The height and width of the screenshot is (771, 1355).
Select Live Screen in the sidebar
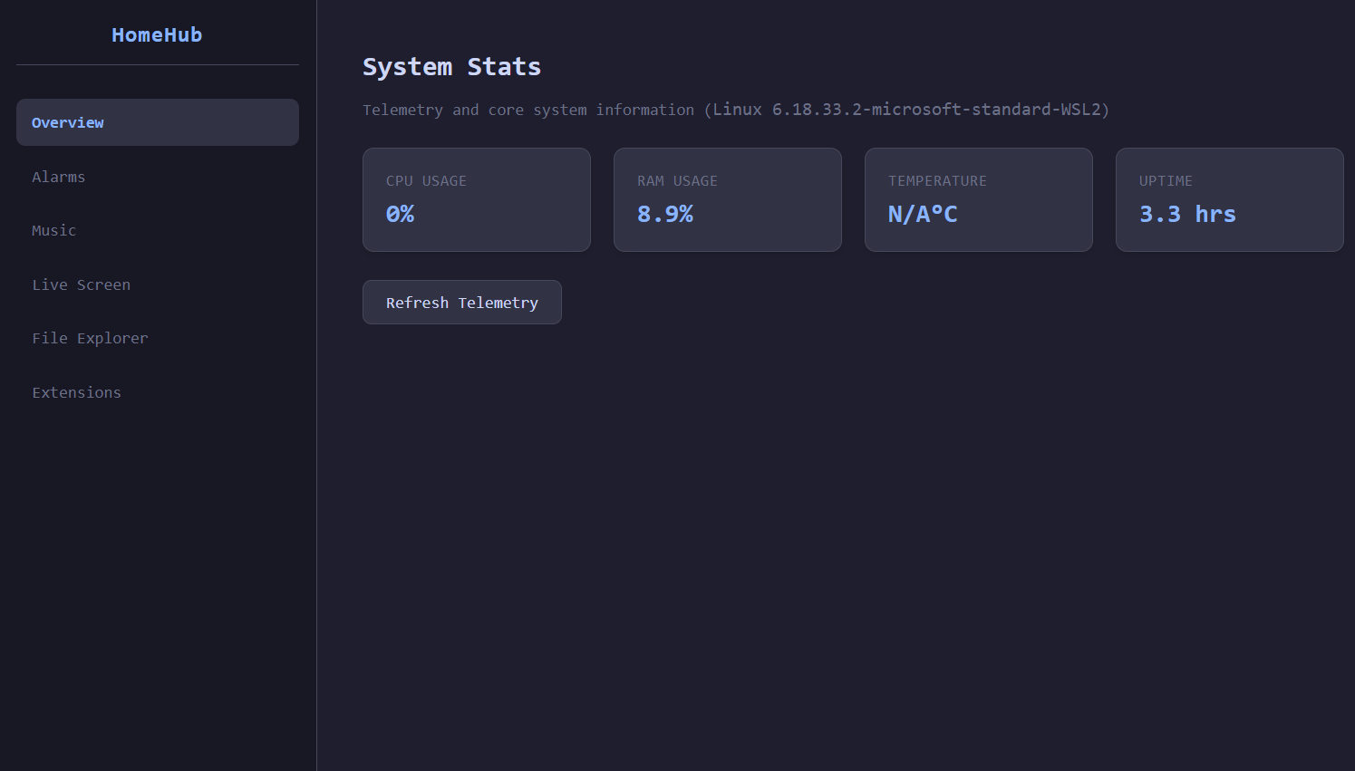[158, 284]
